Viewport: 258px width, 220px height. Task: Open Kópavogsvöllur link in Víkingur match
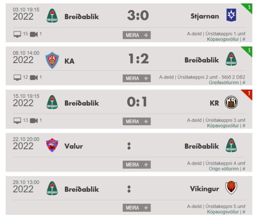223,212
